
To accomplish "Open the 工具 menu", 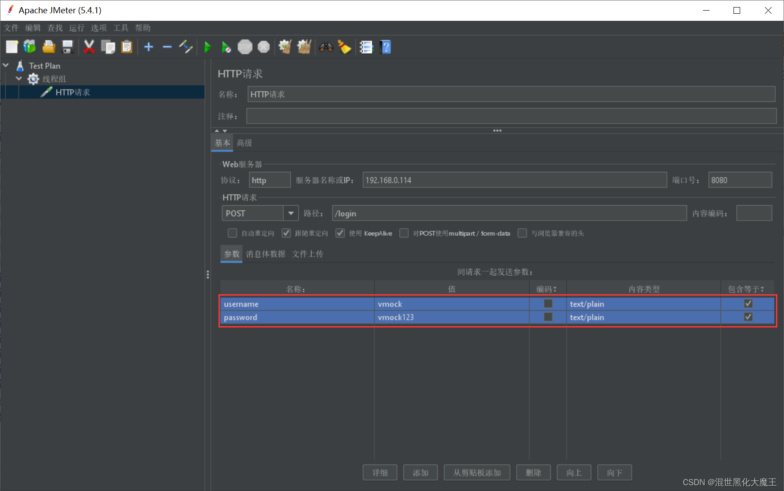I will click(x=121, y=28).
